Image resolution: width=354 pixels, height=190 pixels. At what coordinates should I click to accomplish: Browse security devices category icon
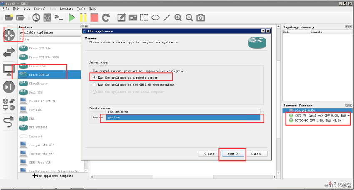click(9, 87)
